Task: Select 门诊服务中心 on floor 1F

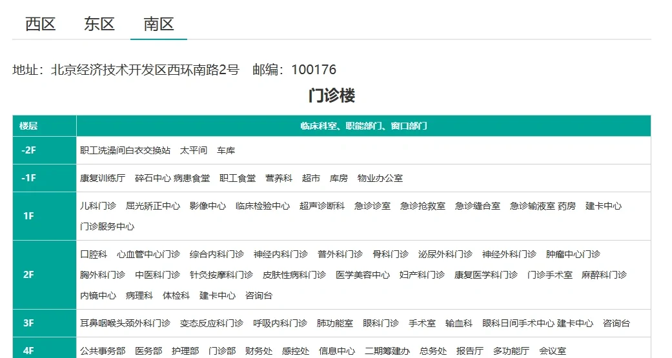Action: [x=107, y=227]
